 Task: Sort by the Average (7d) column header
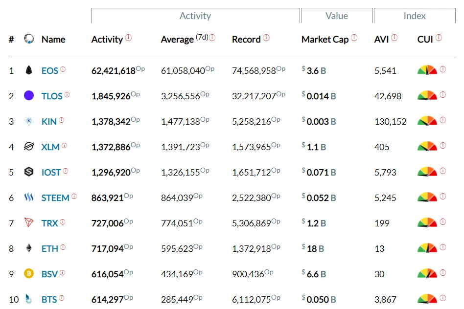[185, 39]
